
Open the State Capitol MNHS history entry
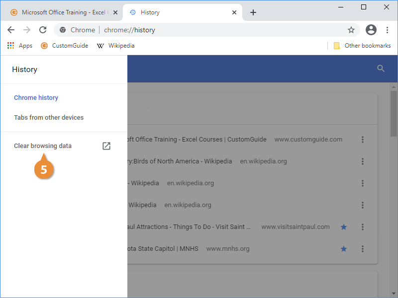pyautogui.click(x=163, y=249)
